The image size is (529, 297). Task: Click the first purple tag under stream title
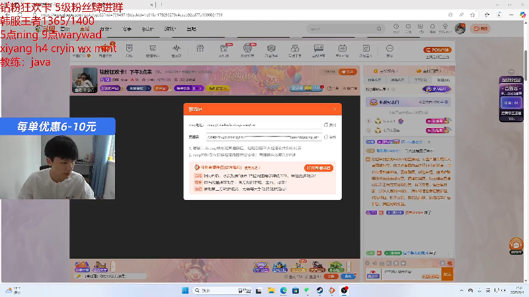(x=110, y=88)
